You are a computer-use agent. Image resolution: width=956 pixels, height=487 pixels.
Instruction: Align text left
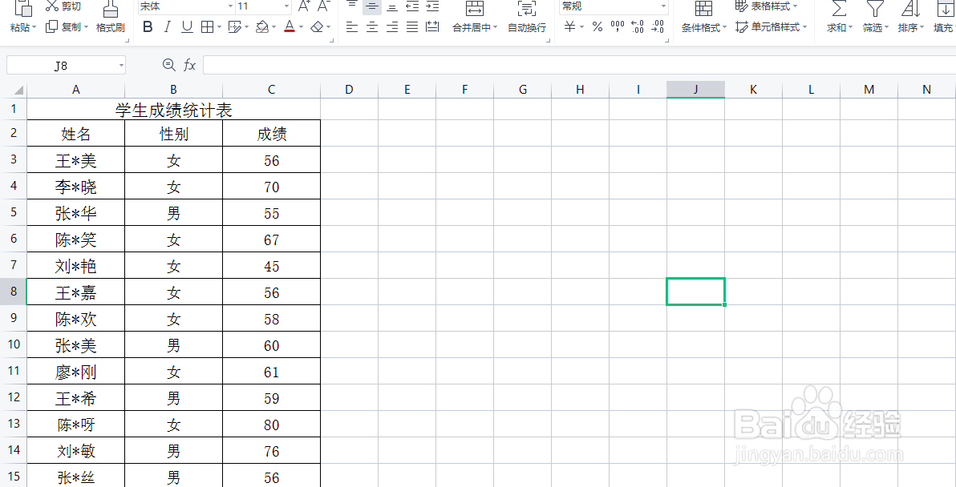(352, 26)
